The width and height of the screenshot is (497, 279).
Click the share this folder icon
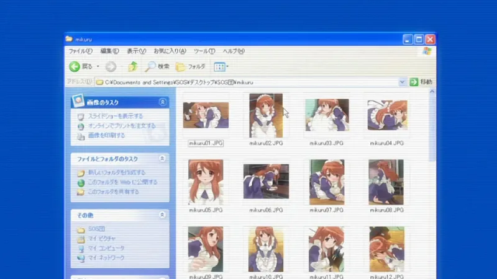81,192
